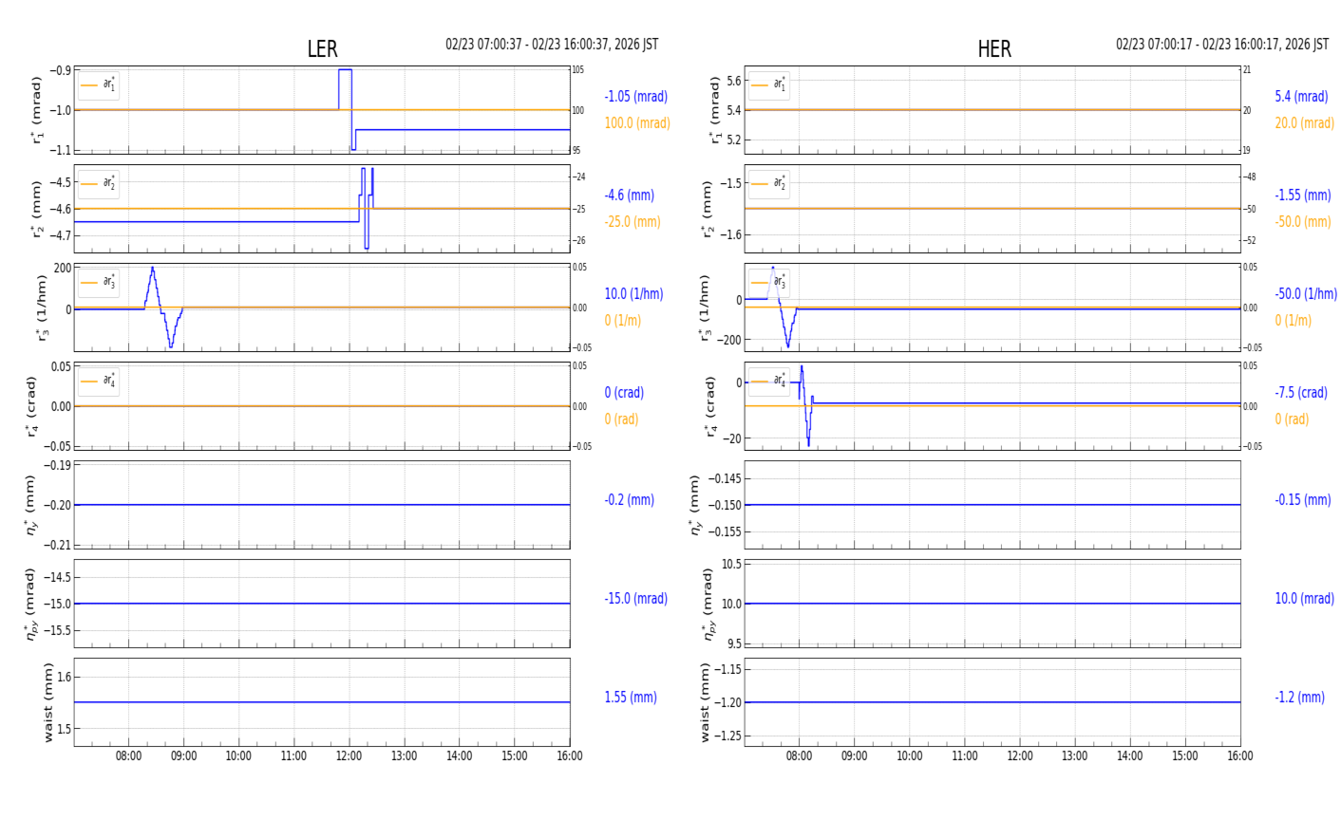Image resolution: width=1341 pixels, height=820 pixels.
Task: Click the 1.6 tick on LER waist axis
Action: 65,677
